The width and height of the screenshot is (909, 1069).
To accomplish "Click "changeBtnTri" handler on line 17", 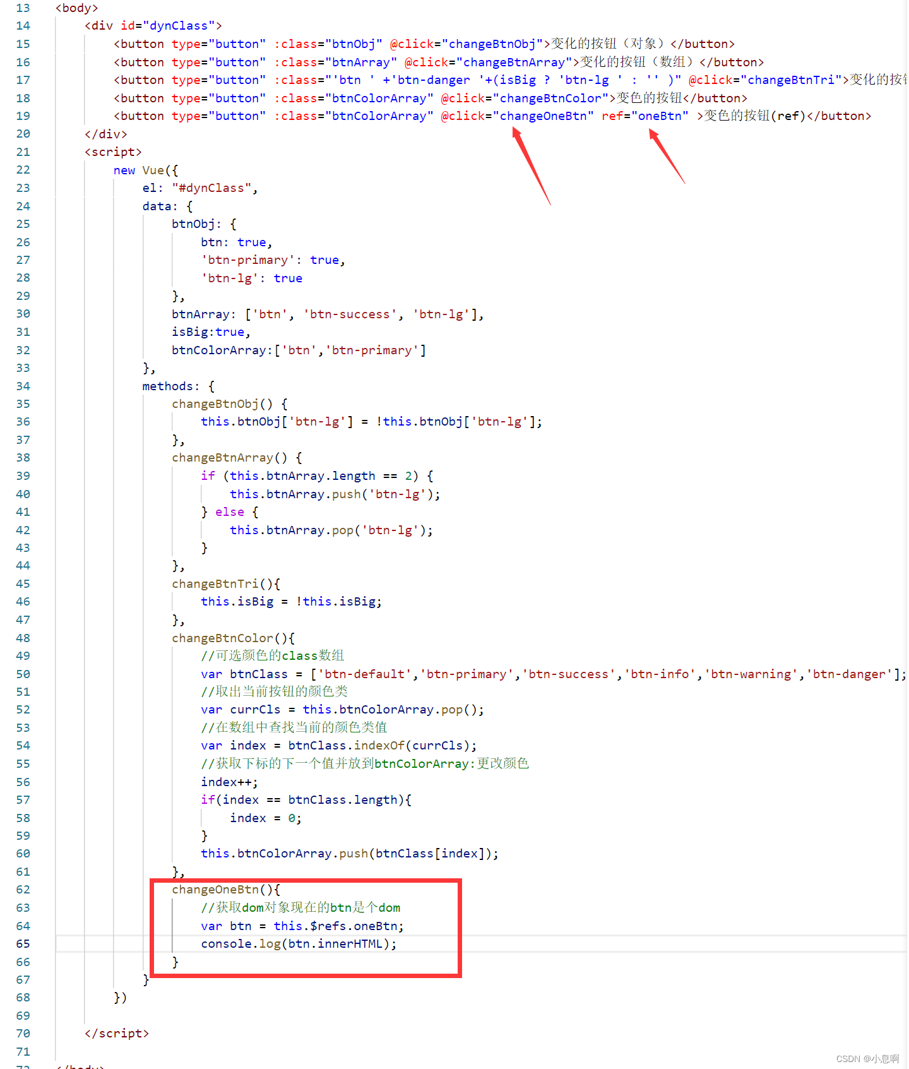I will (791, 80).
